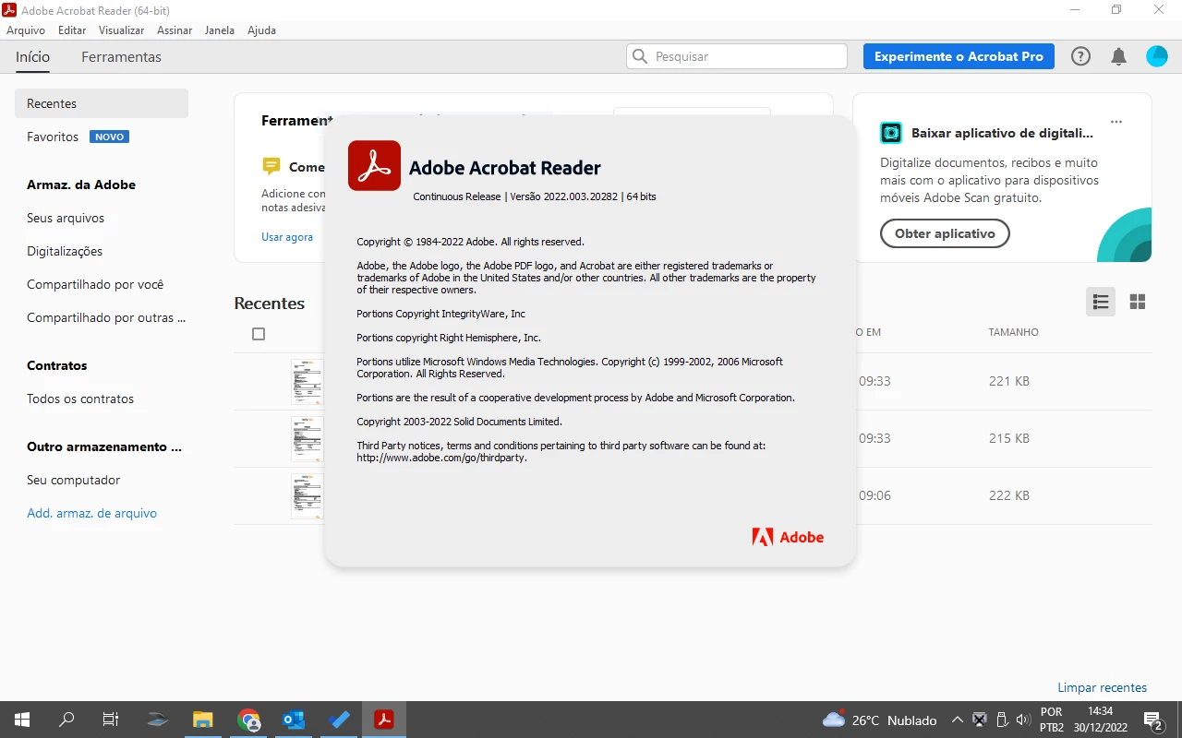Open the Arquivo menu

point(26,30)
